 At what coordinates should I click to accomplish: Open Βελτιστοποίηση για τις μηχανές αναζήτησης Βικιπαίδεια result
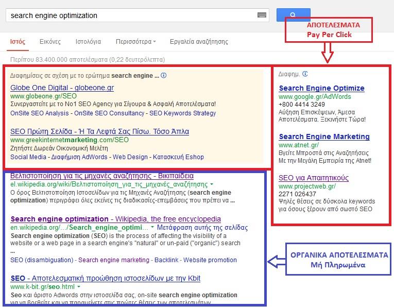pyautogui.click(x=102, y=176)
